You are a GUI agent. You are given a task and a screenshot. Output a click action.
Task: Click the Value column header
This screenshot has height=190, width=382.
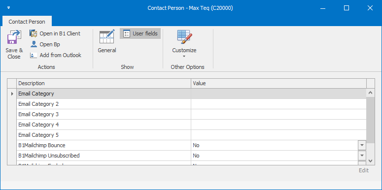coord(278,83)
